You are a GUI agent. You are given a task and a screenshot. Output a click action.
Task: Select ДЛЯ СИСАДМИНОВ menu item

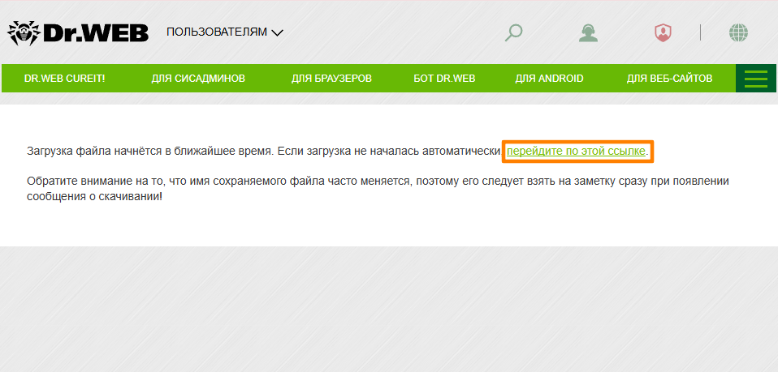click(x=198, y=79)
